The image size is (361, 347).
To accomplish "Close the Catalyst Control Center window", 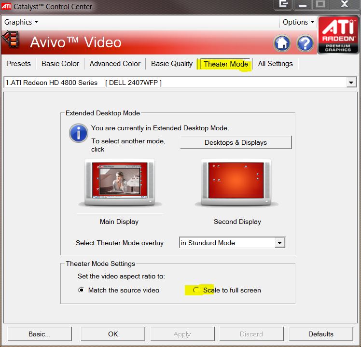I will click(x=345, y=4).
